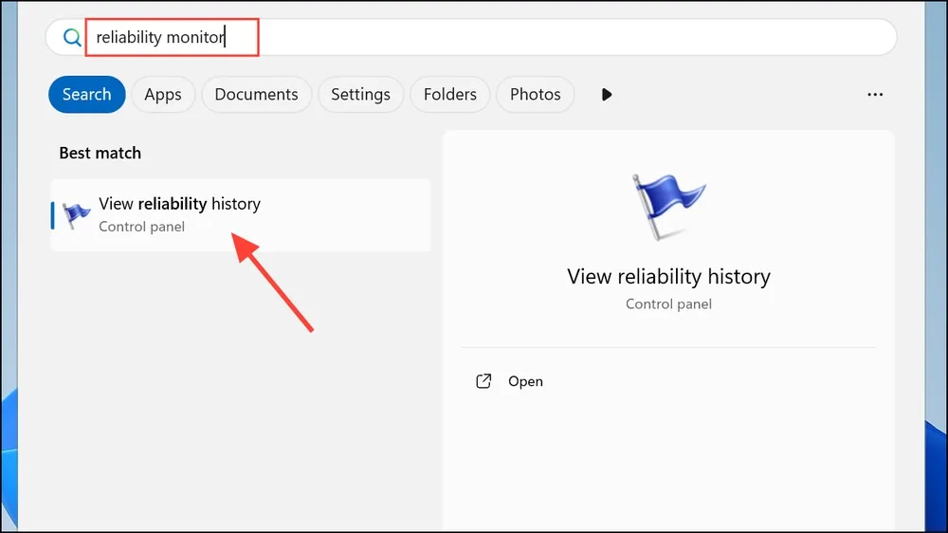Switch to the Documents filter

[x=256, y=95]
